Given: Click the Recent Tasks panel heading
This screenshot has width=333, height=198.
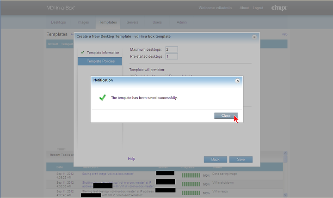Looking at the screenshot, I should pos(62,155).
